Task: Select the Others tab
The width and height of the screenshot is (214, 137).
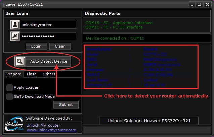Action: pyautogui.click(x=49, y=74)
